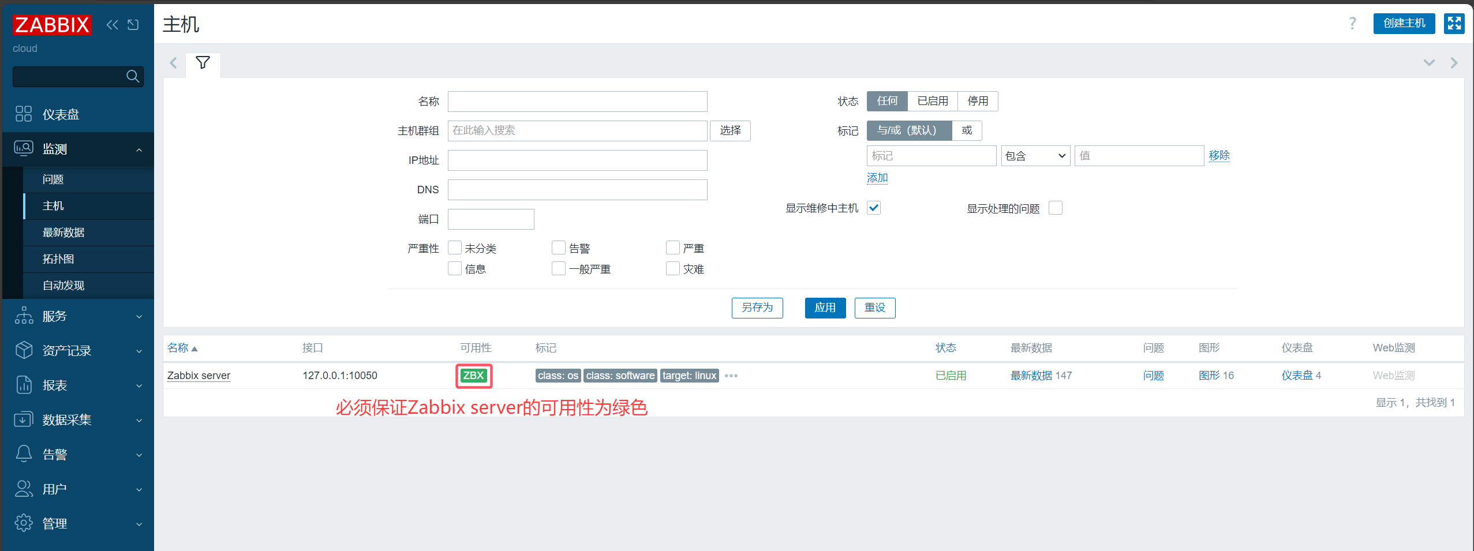
Task: Collapse the 监测 menu chevron
Action: point(139,150)
